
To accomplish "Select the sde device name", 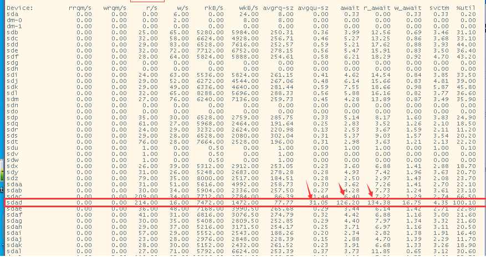I will [12, 50].
